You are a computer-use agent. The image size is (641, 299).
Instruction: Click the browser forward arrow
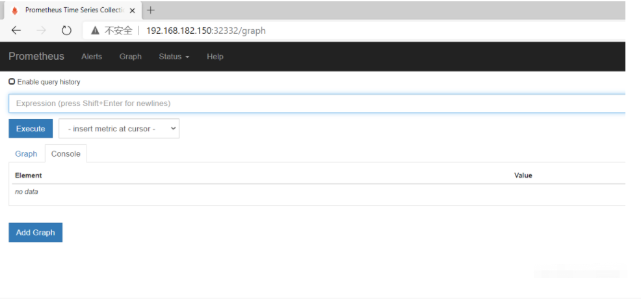tap(42, 31)
